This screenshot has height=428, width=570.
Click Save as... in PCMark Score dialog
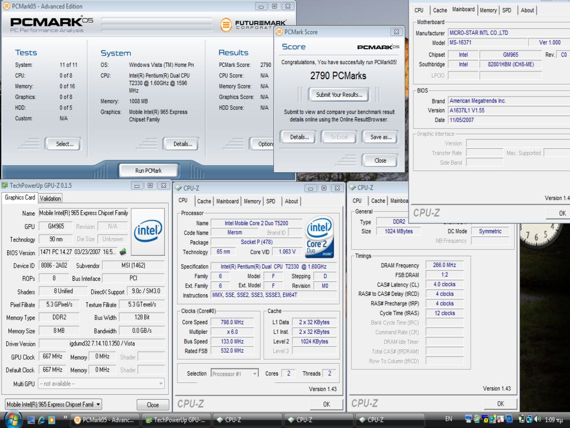tap(381, 137)
